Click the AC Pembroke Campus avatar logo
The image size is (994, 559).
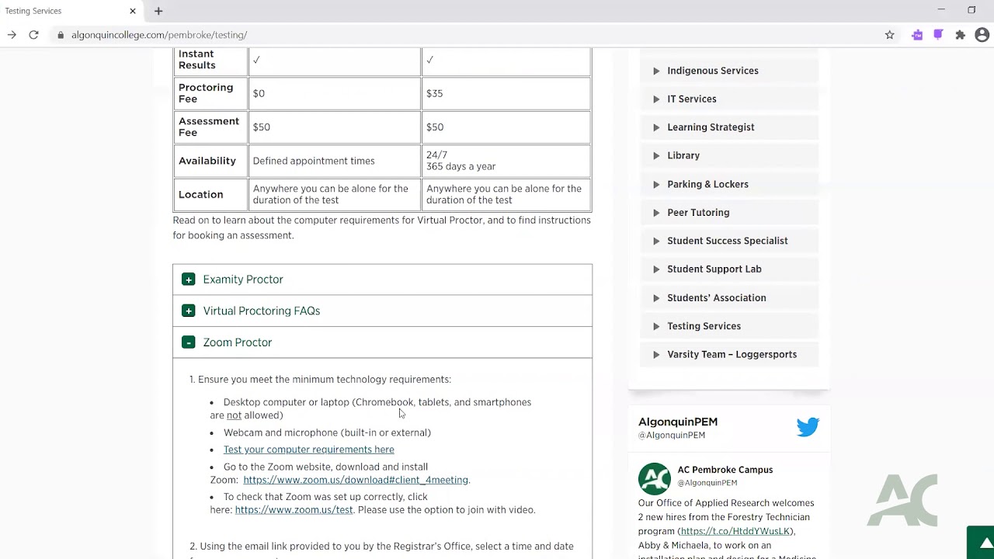pyautogui.click(x=654, y=479)
